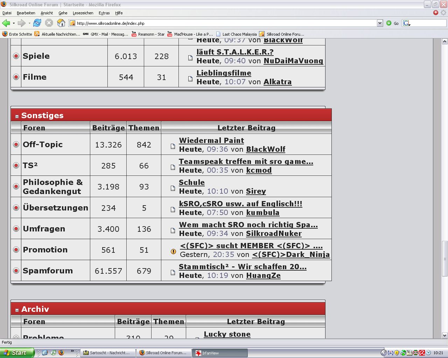This screenshot has height=358, width=448.
Task: Click the Windows Start button
Action: (16, 353)
